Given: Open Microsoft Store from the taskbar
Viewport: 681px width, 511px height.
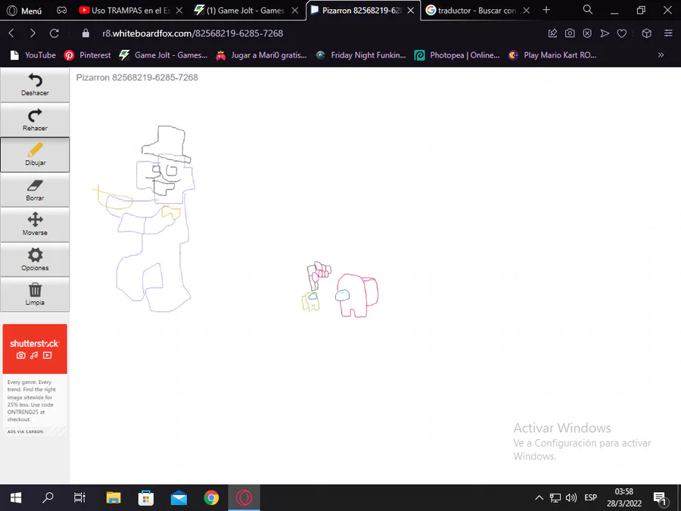Looking at the screenshot, I should [x=146, y=497].
